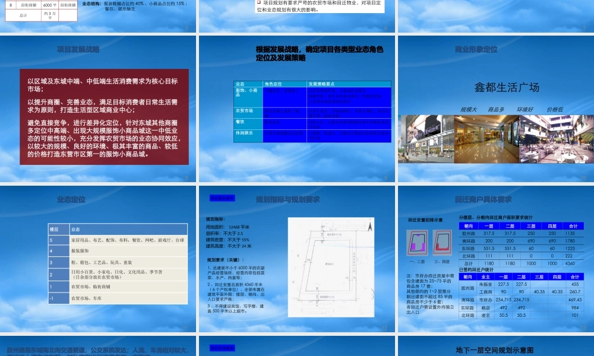The height and width of the screenshot is (356, 594).
Task: Select the slide titled 回迁商户具体要求
Action: [496, 259]
